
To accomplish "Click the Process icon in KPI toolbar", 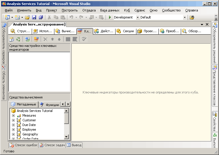I will point(27,39).
